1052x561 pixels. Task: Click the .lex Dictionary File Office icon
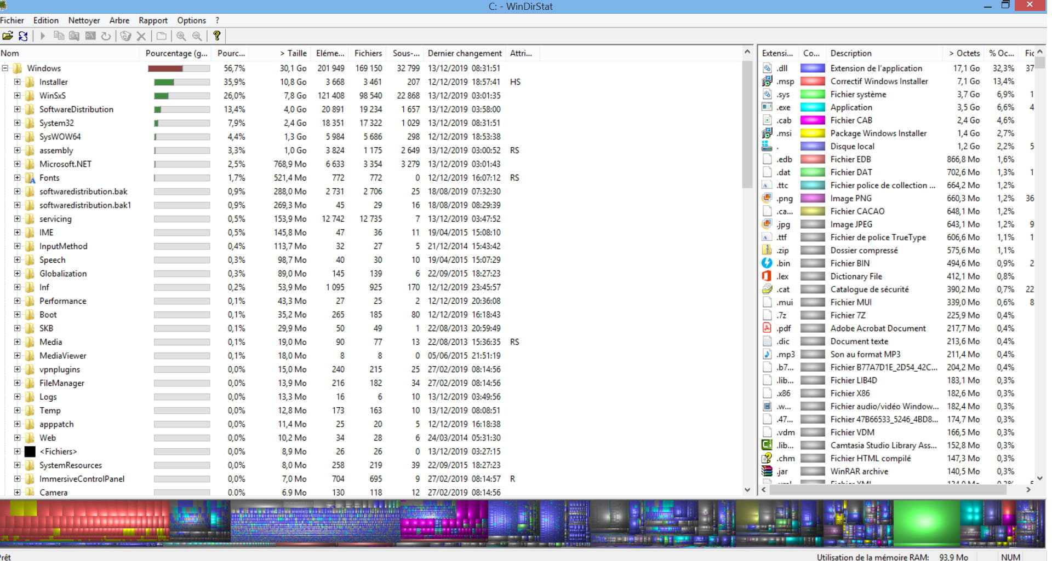pos(767,276)
